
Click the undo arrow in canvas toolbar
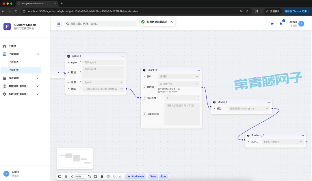(114, 176)
